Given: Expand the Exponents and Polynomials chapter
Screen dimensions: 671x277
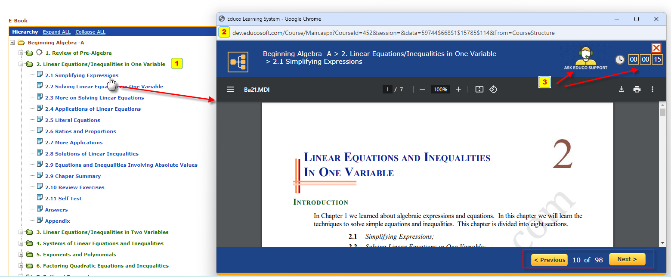Looking at the screenshot, I should (x=21, y=255).
